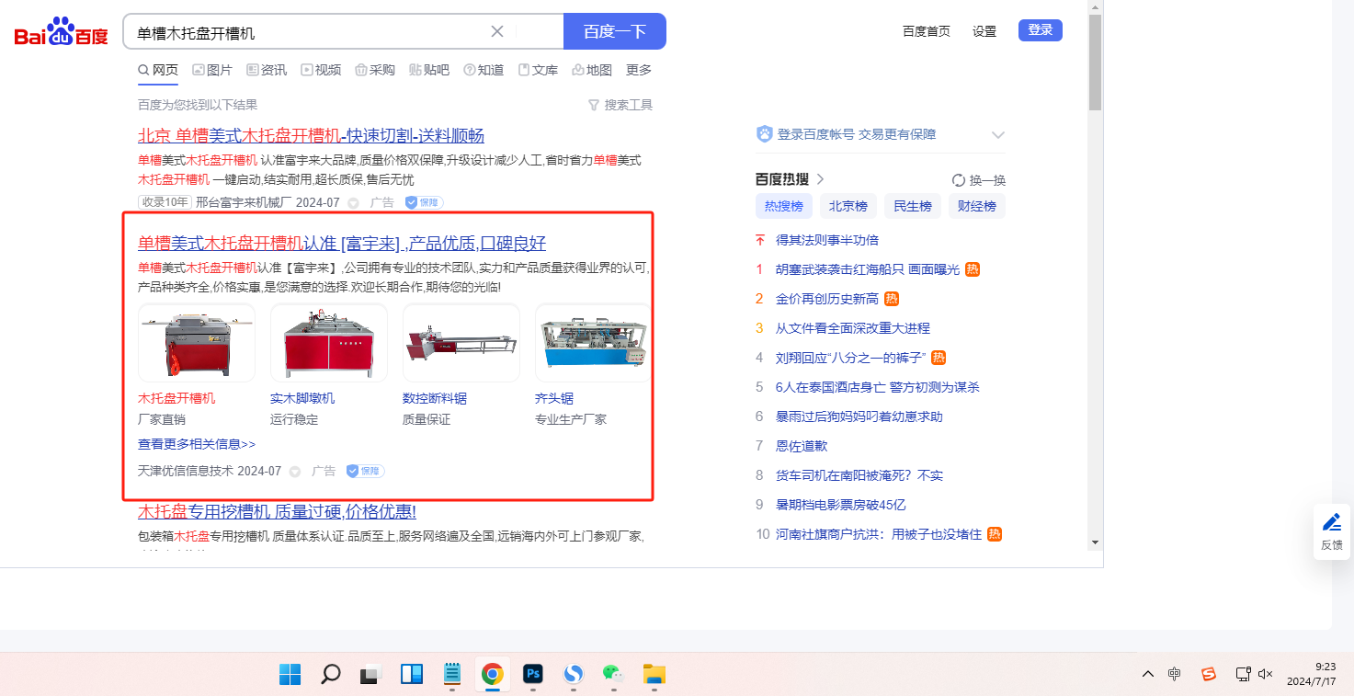Open the 齐头锯 product thumbnail
The image size is (1354, 696).
coord(593,343)
